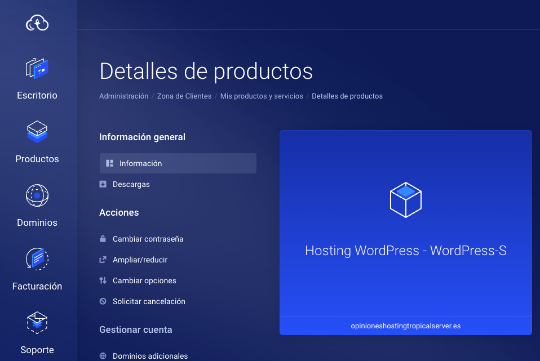
Task: Open the Escritorio dashboard icon
Action: 37,69
